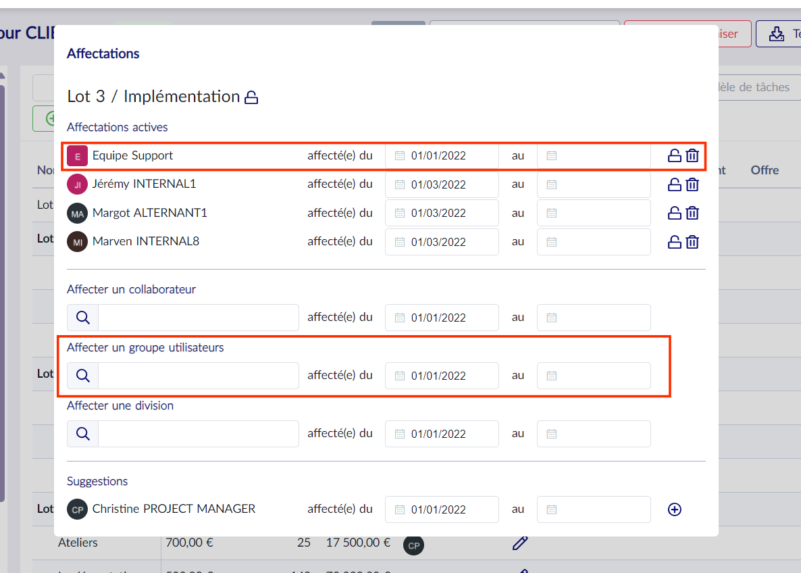The height and width of the screenshot is (573, 801).
Task: Open end date picker for Equipe Support
Action: point(593,155)
